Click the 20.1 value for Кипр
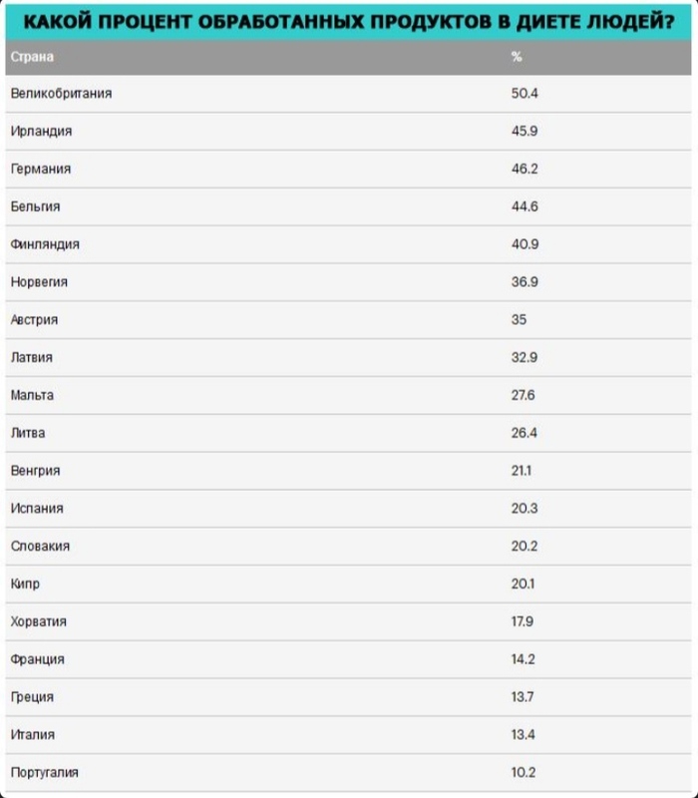This screenshot has width=698, height=798. pos(523,584)
